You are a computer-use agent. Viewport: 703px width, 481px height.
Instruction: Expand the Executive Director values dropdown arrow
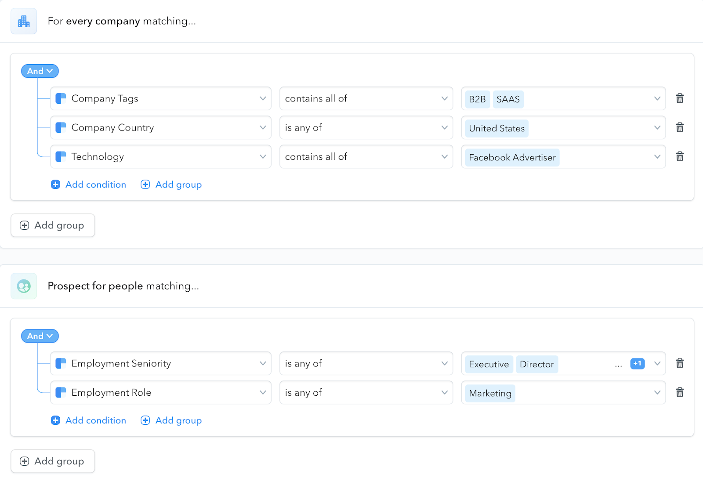tap(657, 363)
